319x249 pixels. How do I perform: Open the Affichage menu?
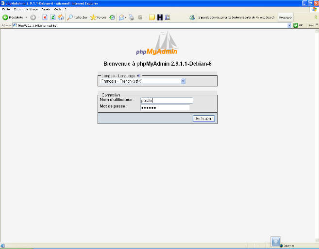[x=32, y=9]
